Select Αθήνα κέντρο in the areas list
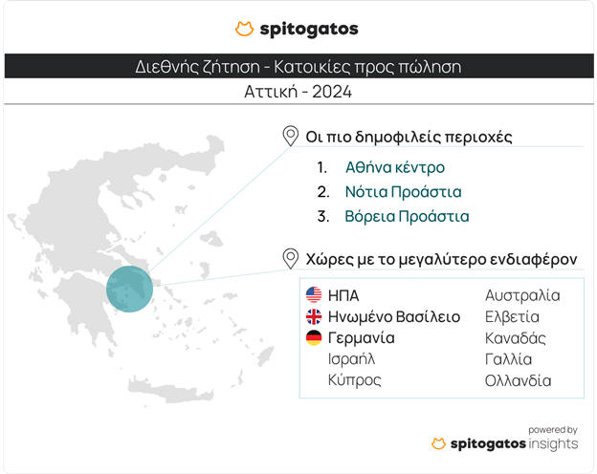This screenshot has height=474, width=597. coord(394,167)
